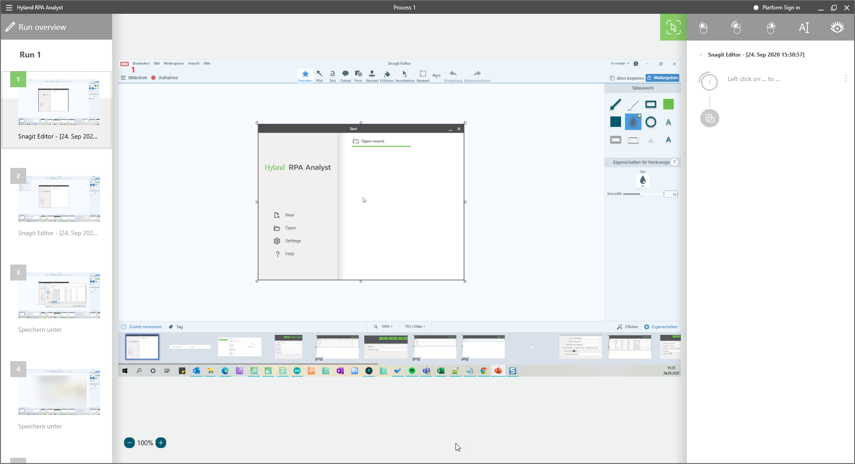Select the single left-click mouse action icon
This screenshot has width=855, height=464.
(x=703, y=27)
